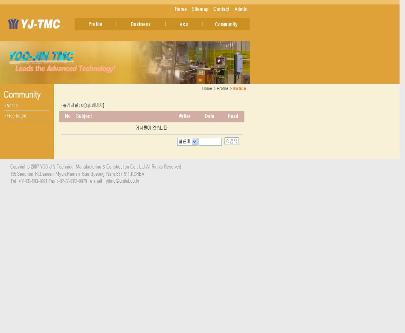405x333 pixels.
Task: Select the R&D menu item
Action: [184, 24]
